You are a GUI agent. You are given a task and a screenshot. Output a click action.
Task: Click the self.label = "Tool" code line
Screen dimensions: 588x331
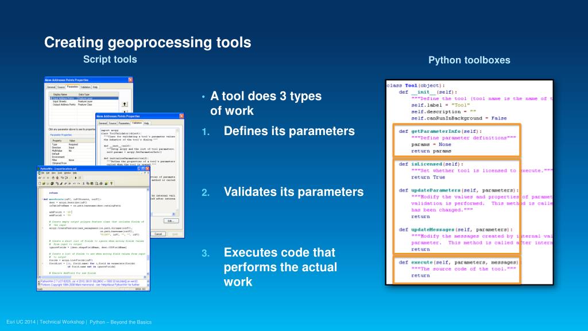[440, 105]
